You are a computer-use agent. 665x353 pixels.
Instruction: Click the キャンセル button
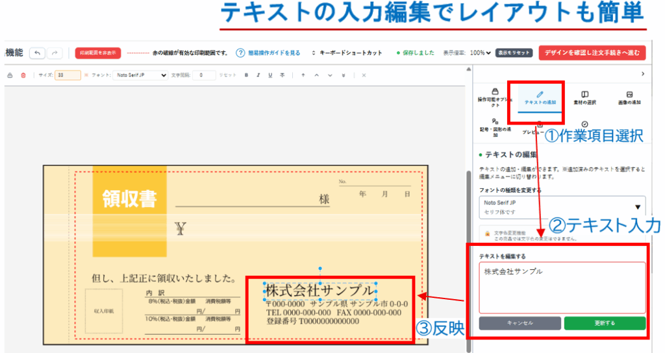pyautogui.click(x=520, y=323)
